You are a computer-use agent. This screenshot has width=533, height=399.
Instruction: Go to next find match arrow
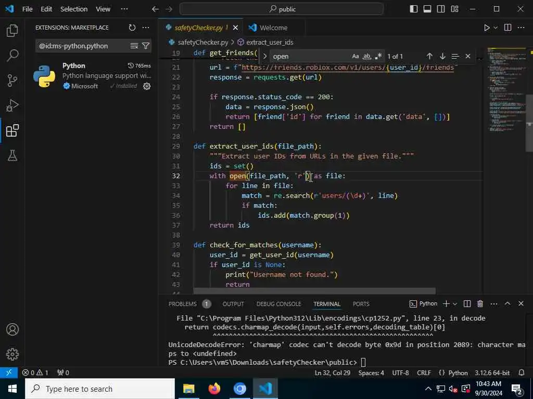click(x=442, y=56)
